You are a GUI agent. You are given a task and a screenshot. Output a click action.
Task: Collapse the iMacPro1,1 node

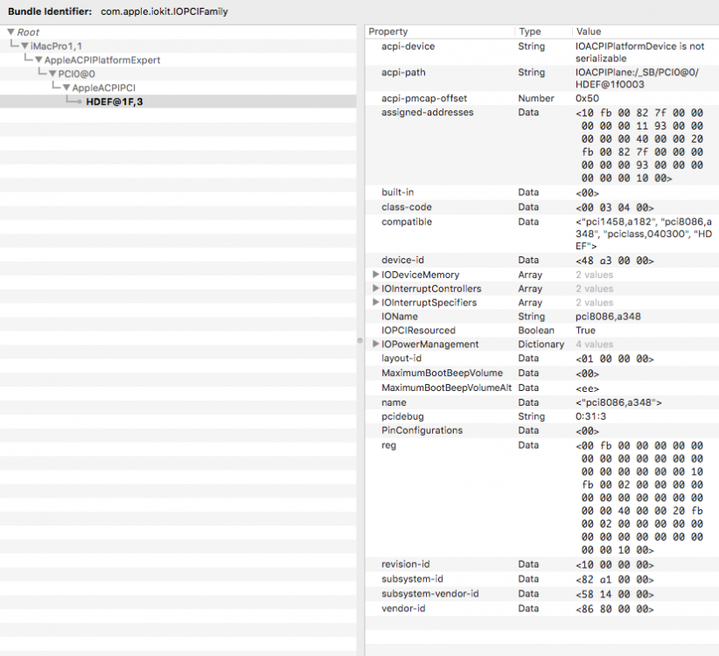24,45
